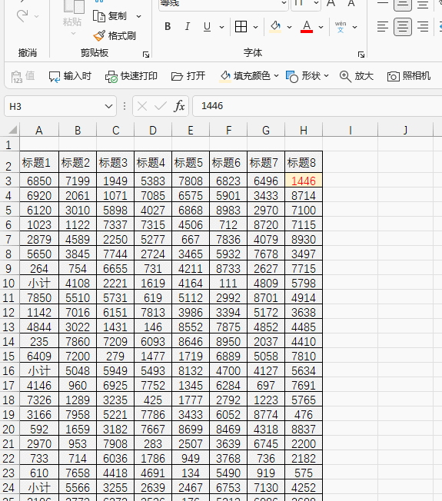Viewport: 442px width, 501px height.
Task: Click formula bar showing 1446
Action: (x=317, y=106)
